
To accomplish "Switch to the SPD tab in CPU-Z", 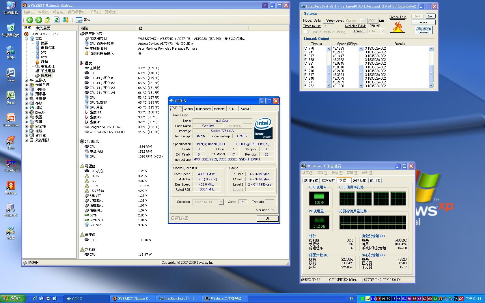I will 231,109.
